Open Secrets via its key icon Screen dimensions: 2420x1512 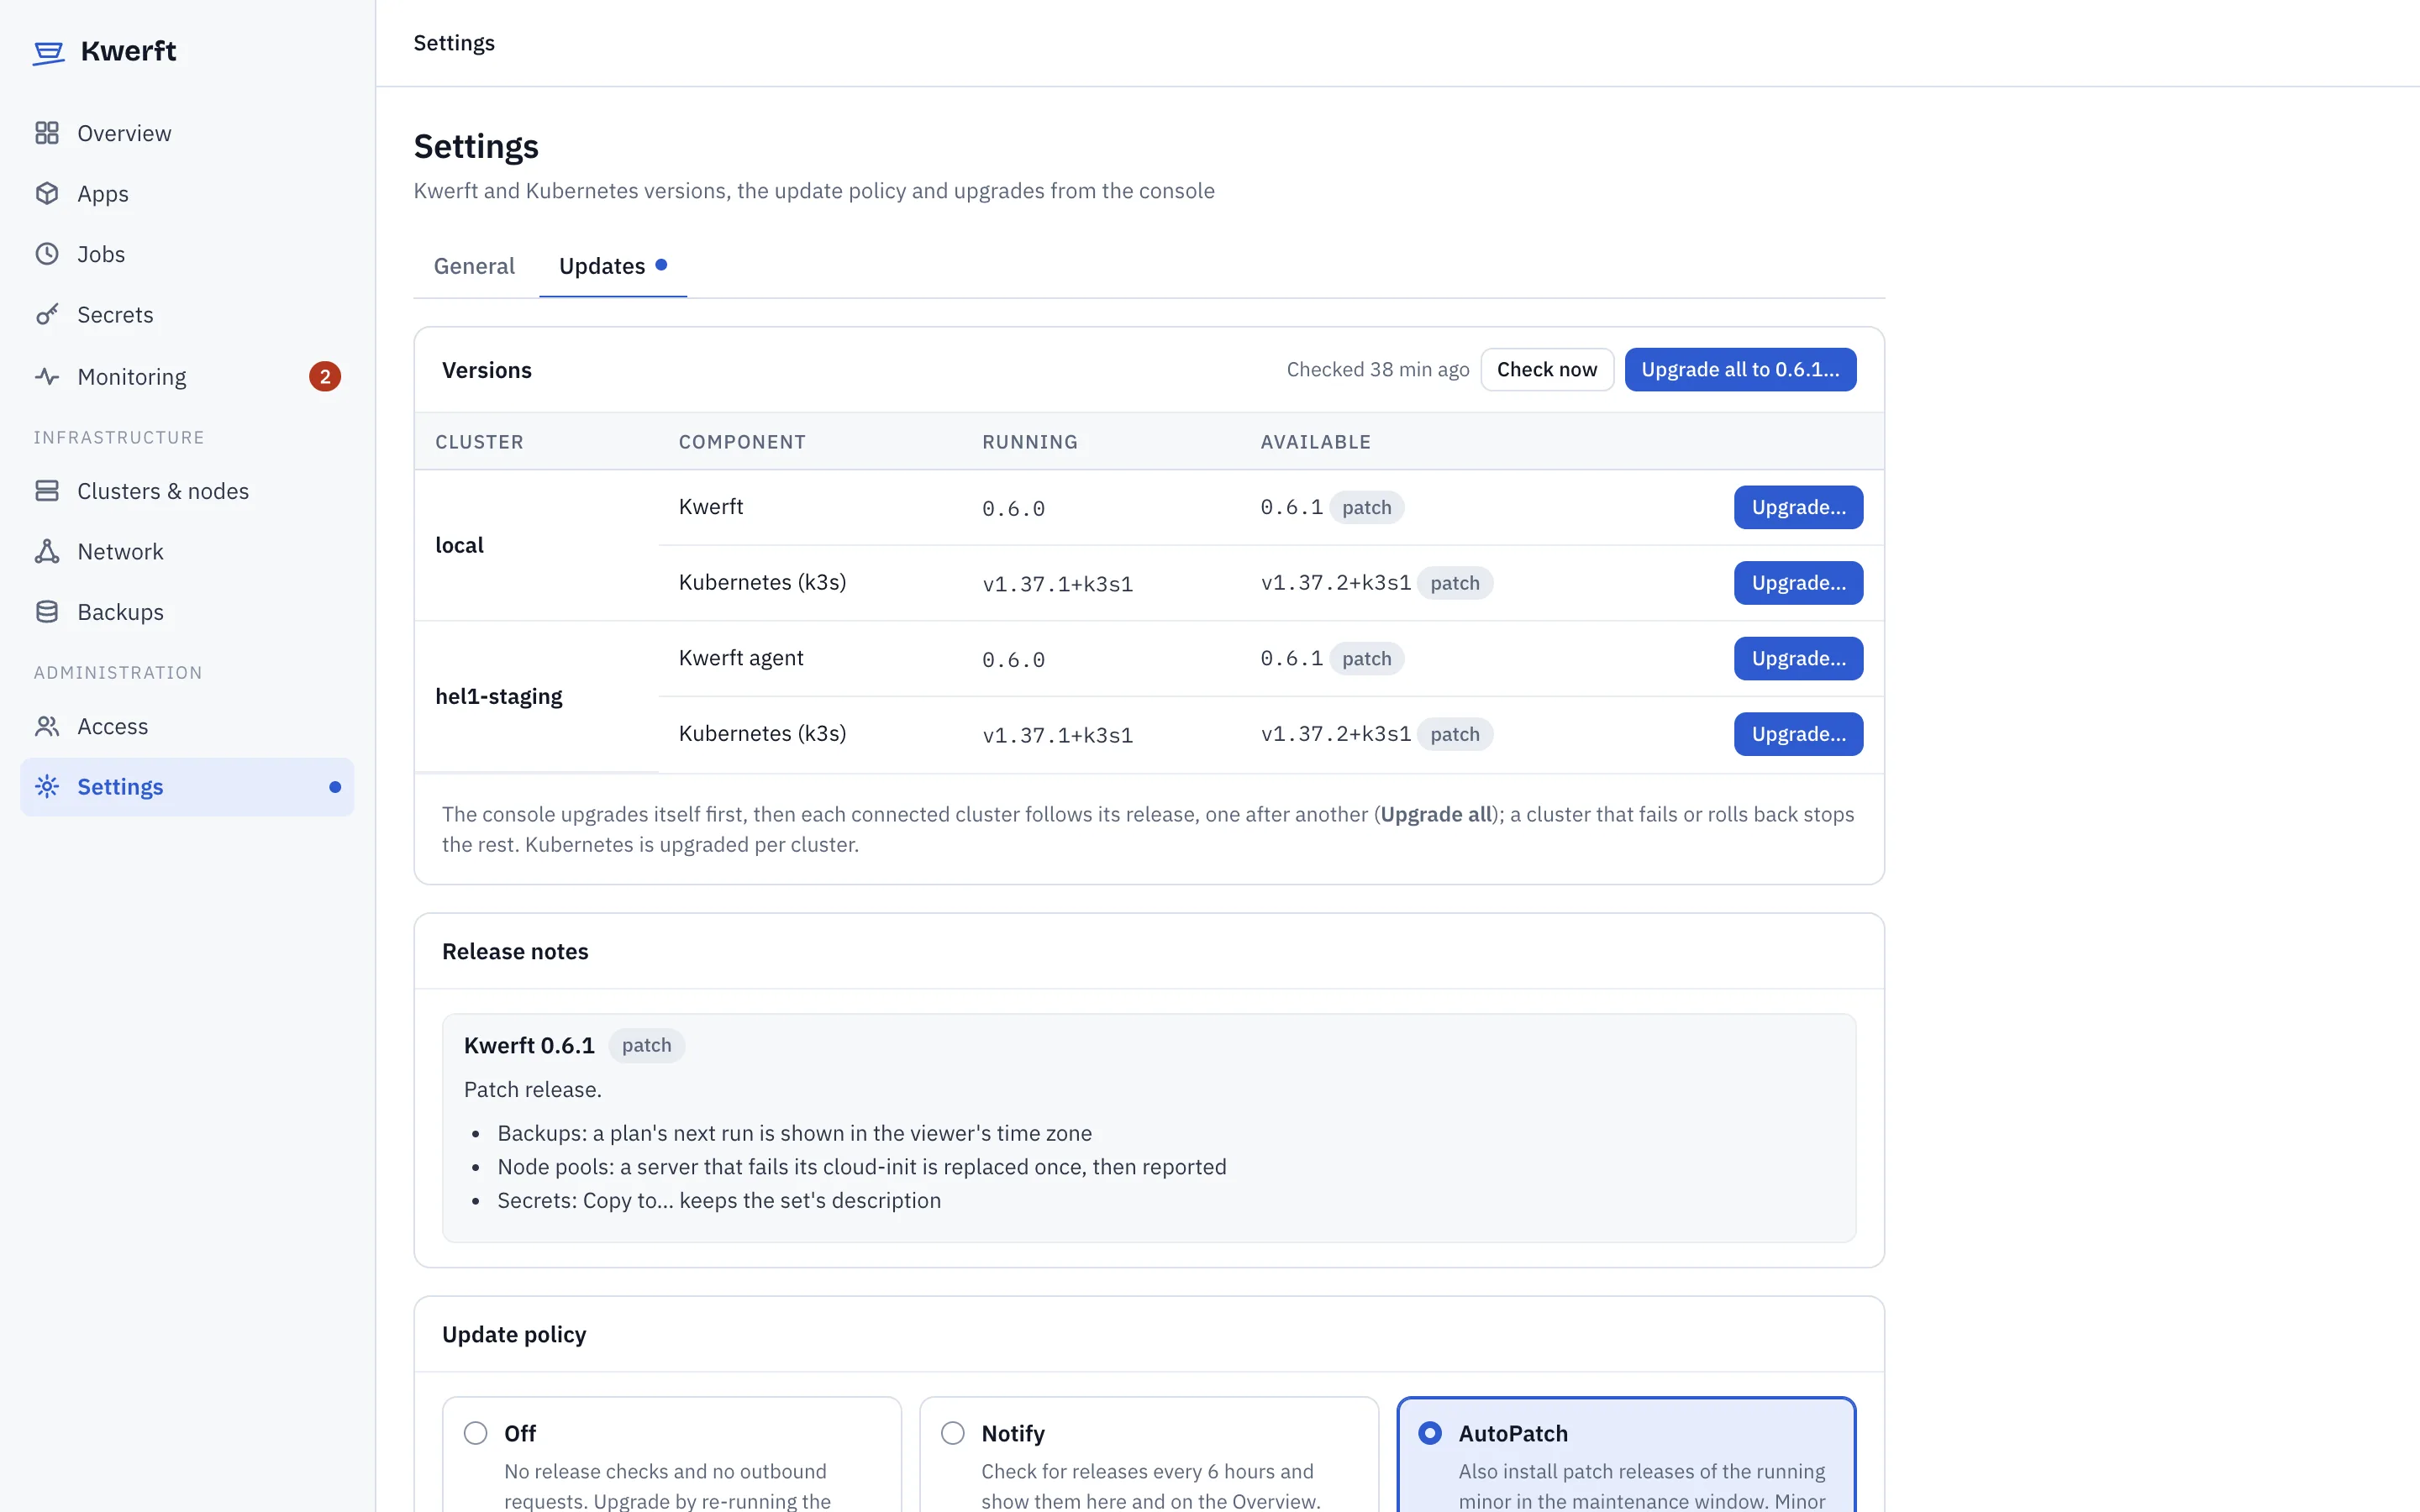point(47,314)
